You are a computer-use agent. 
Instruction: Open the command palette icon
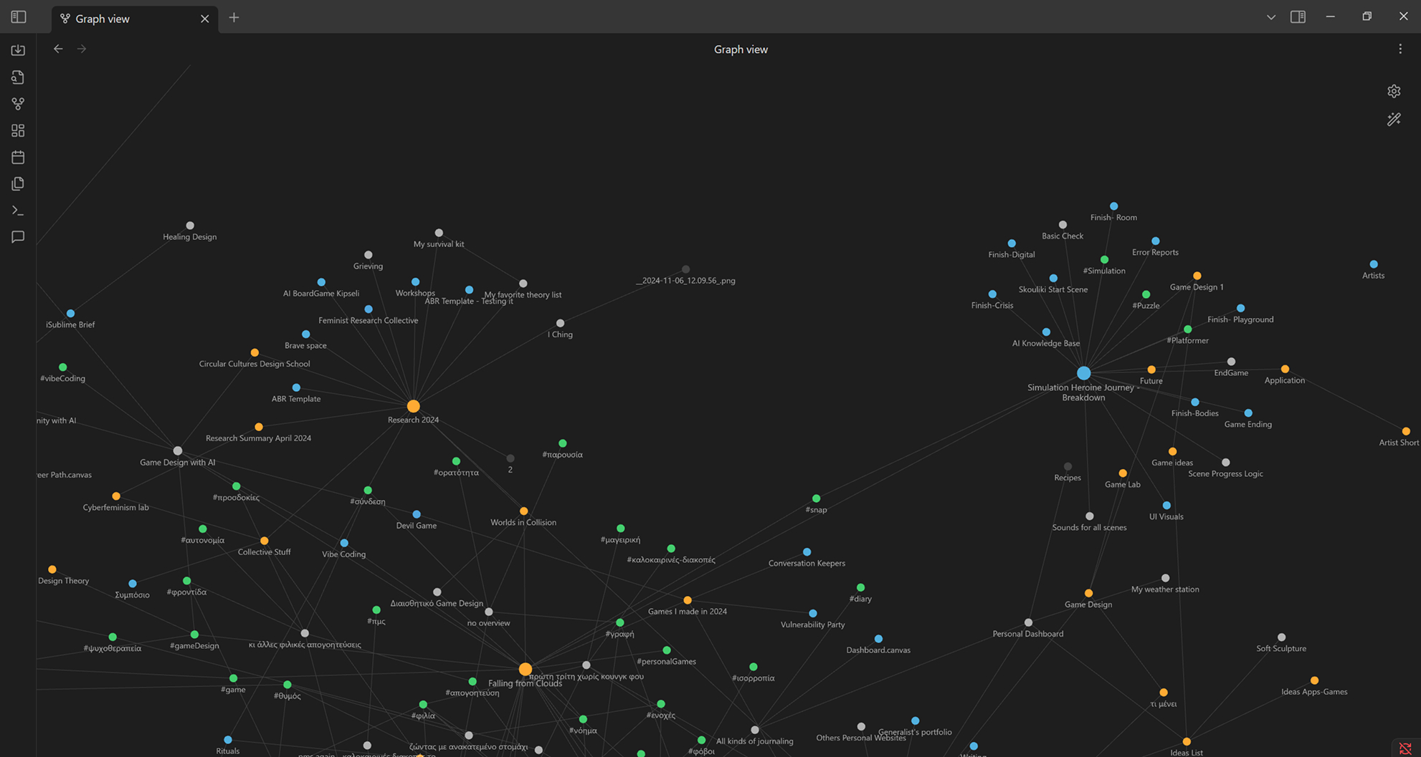coord(18,211)
